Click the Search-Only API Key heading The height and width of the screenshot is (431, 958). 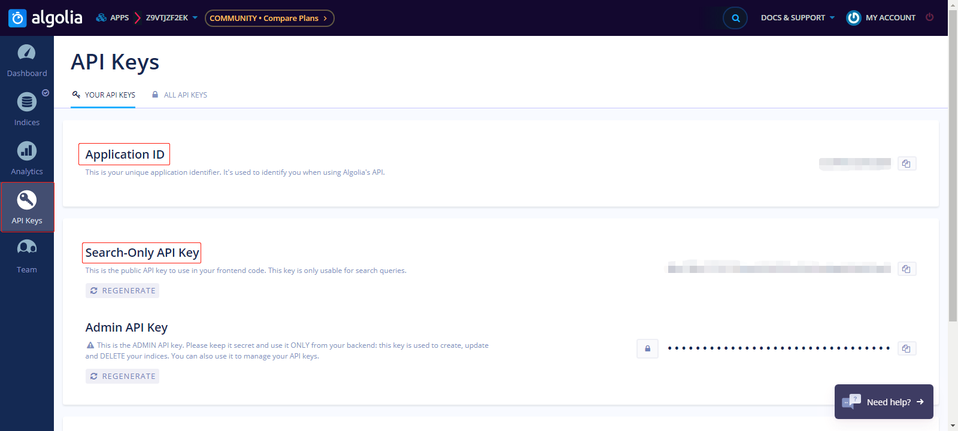point(142,253)
